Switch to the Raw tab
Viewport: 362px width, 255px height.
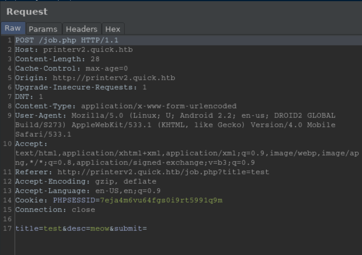tap(13, 28)
